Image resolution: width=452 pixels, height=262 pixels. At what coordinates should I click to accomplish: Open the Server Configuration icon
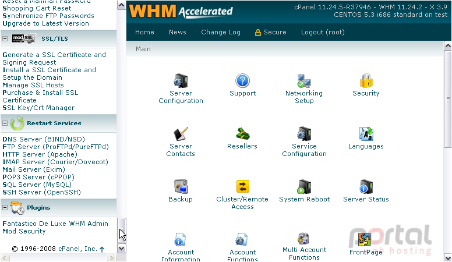(x=181, y=81)
